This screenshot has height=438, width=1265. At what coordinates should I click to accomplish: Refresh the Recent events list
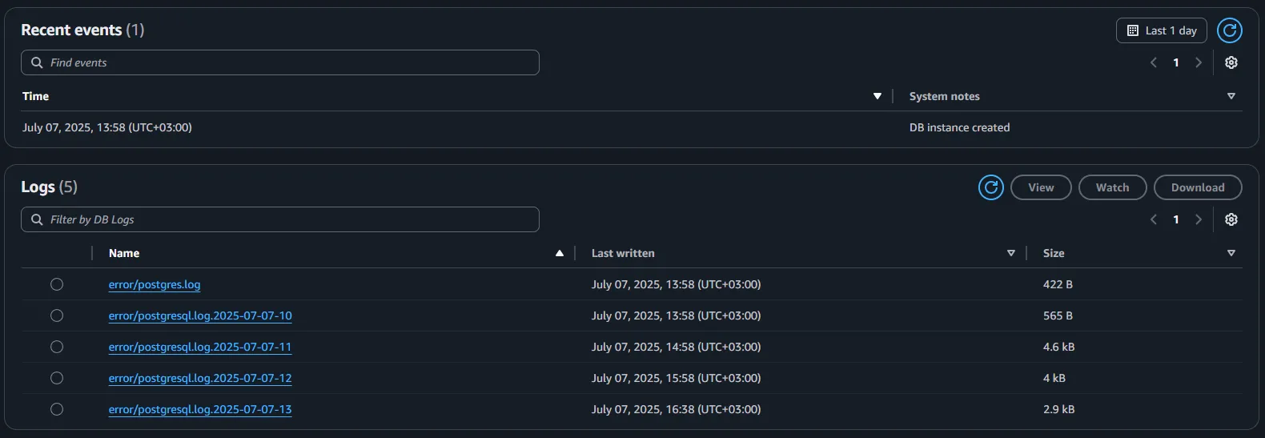(1229, 30)
